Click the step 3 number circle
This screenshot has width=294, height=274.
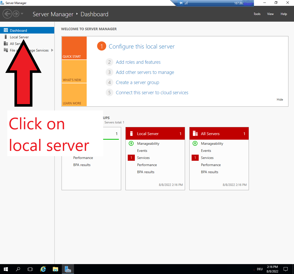109,72
